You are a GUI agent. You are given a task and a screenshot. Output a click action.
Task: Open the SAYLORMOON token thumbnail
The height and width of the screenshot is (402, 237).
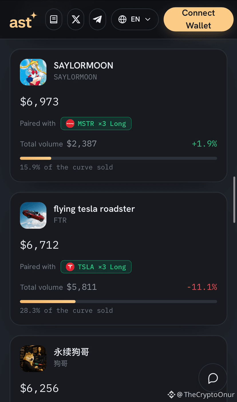33,72
